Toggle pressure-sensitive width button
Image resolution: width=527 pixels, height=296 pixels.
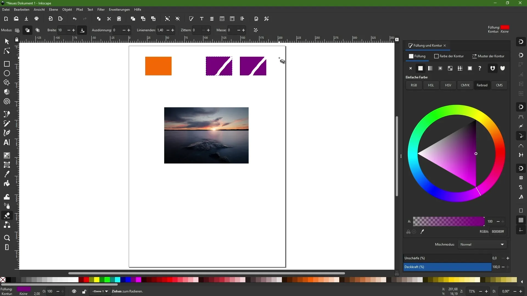coord(82,30)
